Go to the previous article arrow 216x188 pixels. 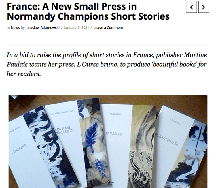coord(192,7)
